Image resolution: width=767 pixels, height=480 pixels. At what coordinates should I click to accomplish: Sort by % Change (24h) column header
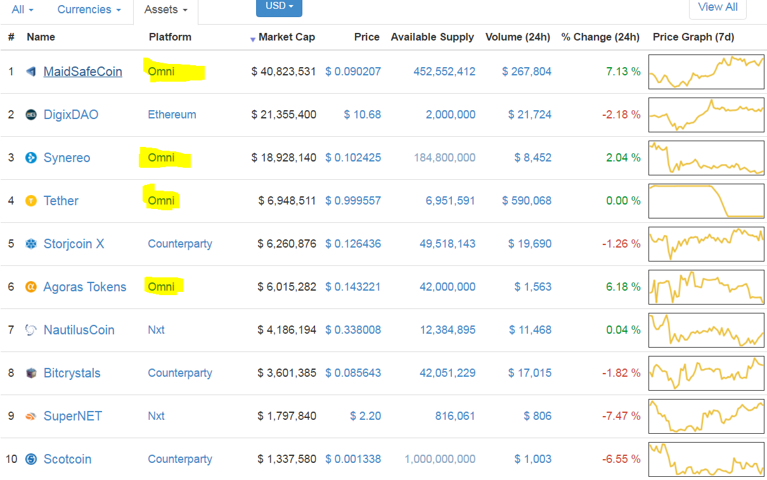click(600, 37)
